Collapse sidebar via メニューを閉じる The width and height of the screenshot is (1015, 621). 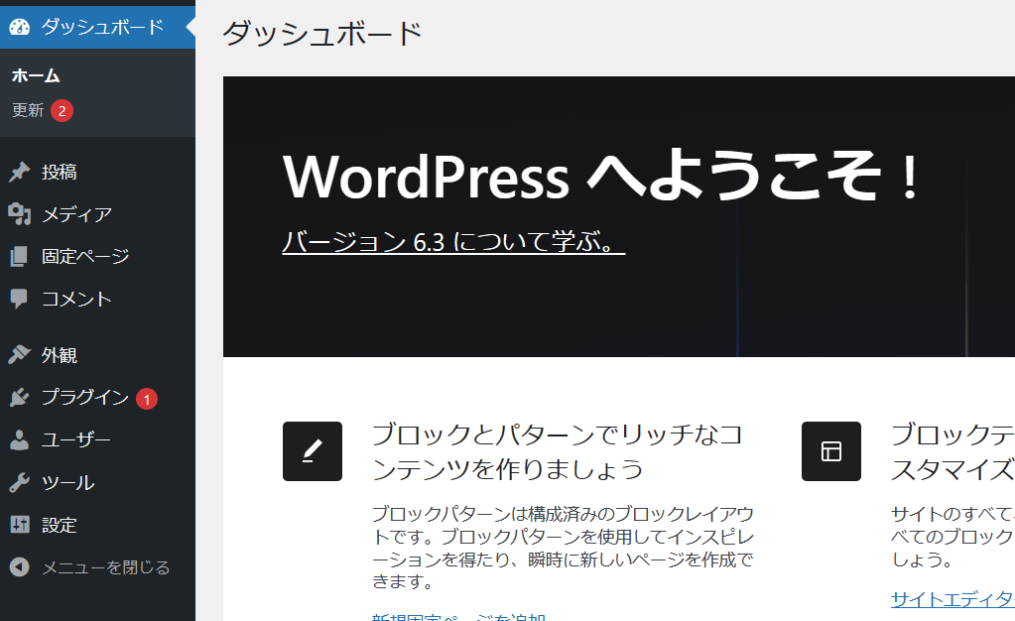pos(98,567)
